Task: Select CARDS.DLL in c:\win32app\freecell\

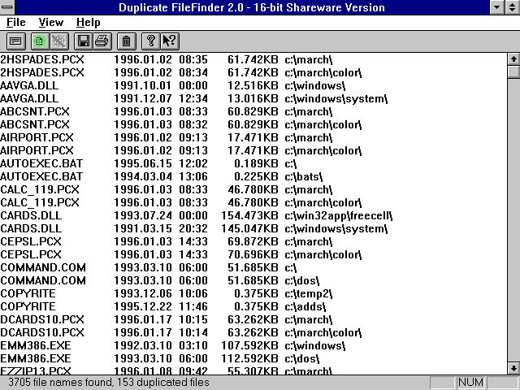Action: tap(29, 215)
